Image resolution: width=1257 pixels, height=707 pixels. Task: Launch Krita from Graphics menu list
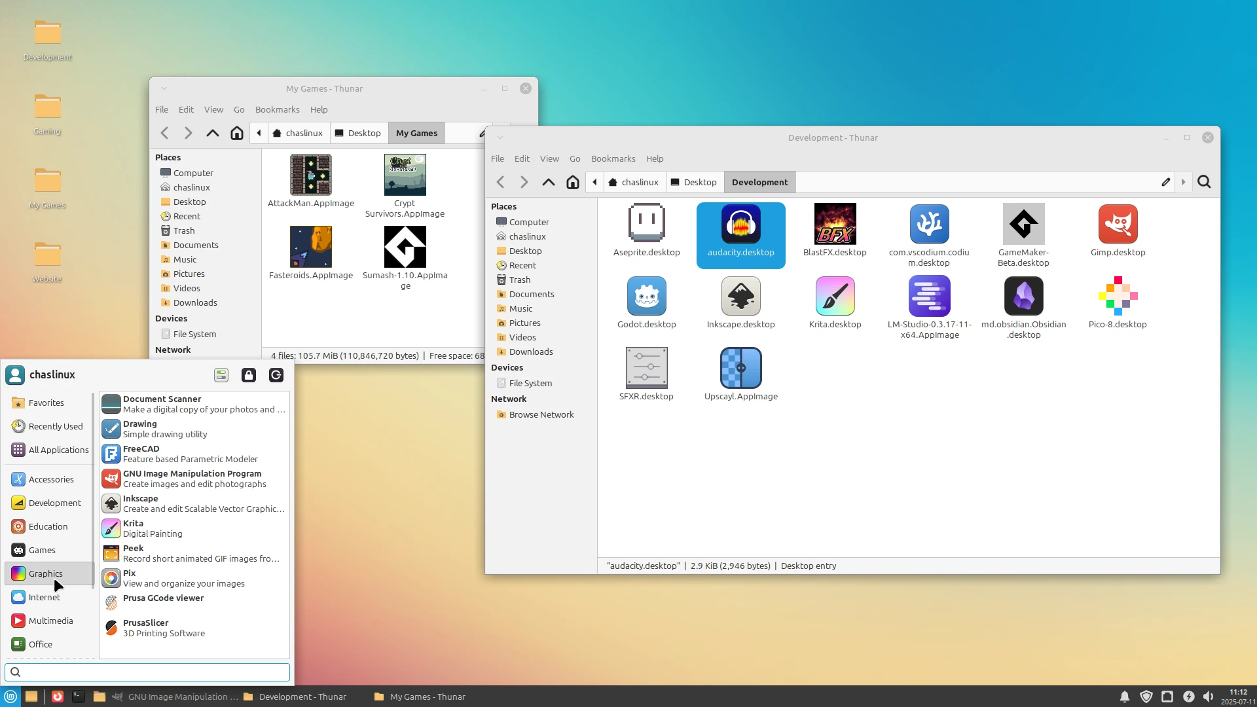pos(194,528)
